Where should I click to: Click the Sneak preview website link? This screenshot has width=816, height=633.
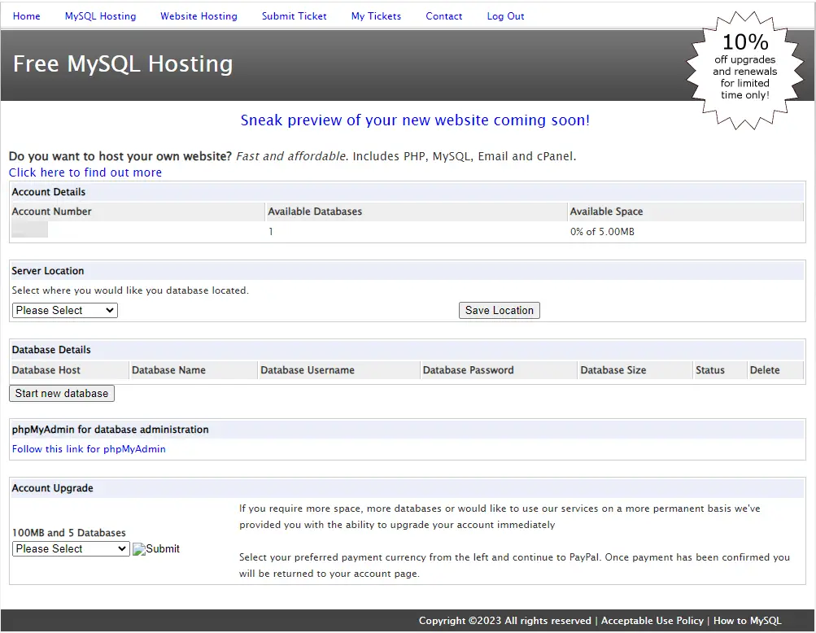click(x=415, y=120)
